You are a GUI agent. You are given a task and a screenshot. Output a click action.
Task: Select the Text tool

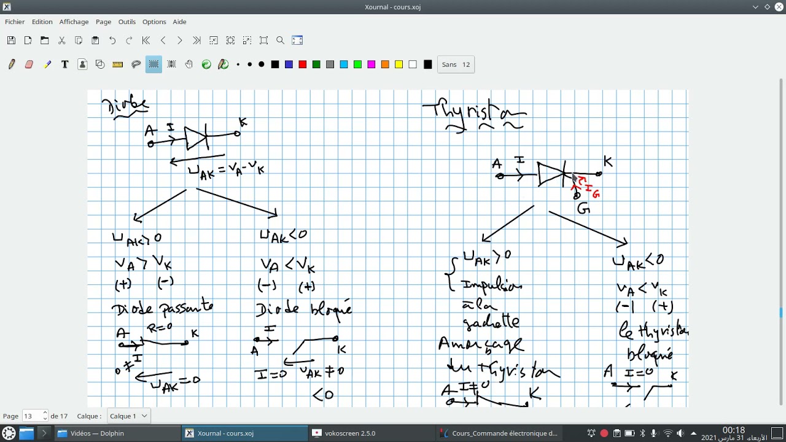pyautogui.click(x=64, y=64)
